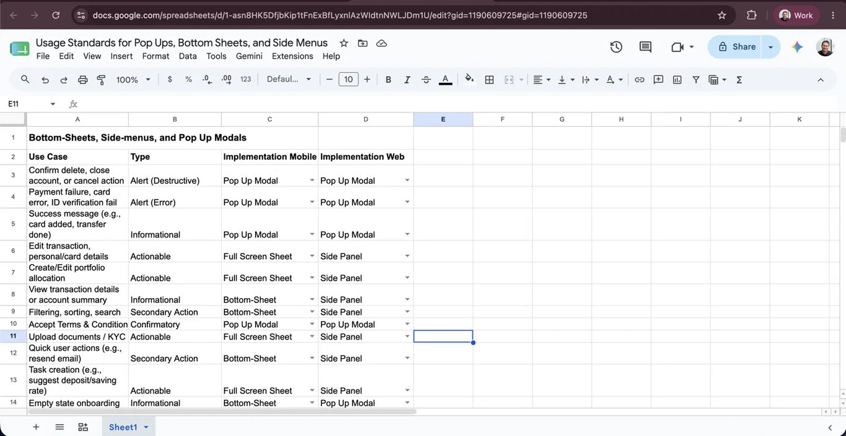Open the Extensions menu
Viewport: 846px width, 436px height.
(x=292, y=56)
